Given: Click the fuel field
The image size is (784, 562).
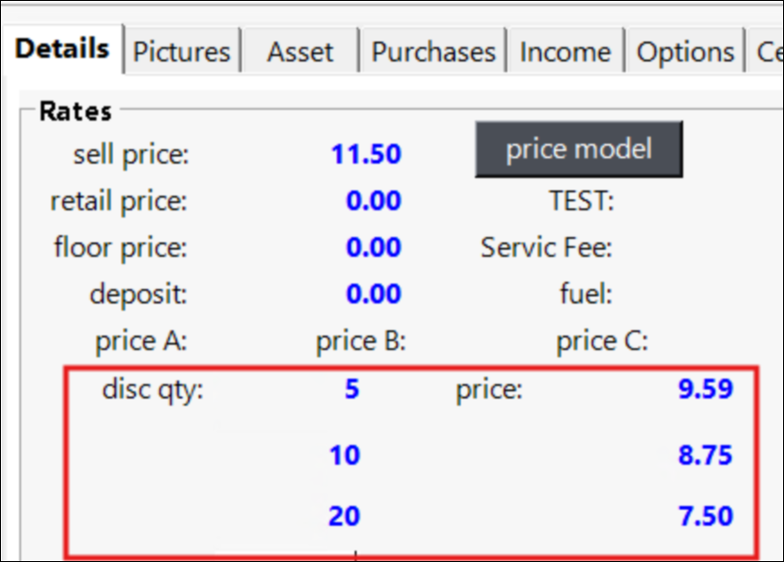Looking at the screenshot, I should pos(586,294).
